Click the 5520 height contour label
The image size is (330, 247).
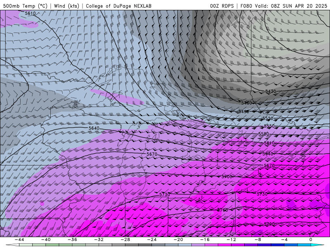(268, 119)
